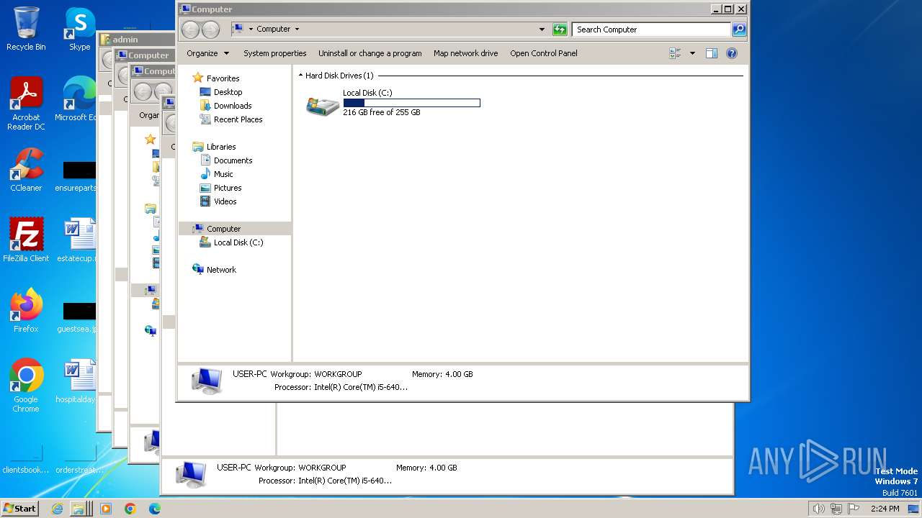The width and height of the screenshot is (922, 518).
Task: Open Internet Explorer from the taskbar
Action: point(58,509)
